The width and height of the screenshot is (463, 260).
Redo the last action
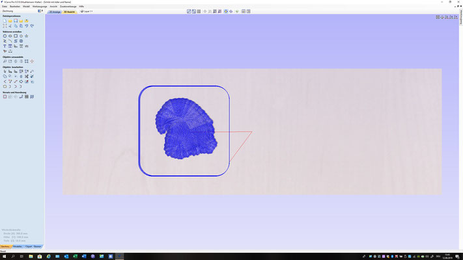point(32,26)
